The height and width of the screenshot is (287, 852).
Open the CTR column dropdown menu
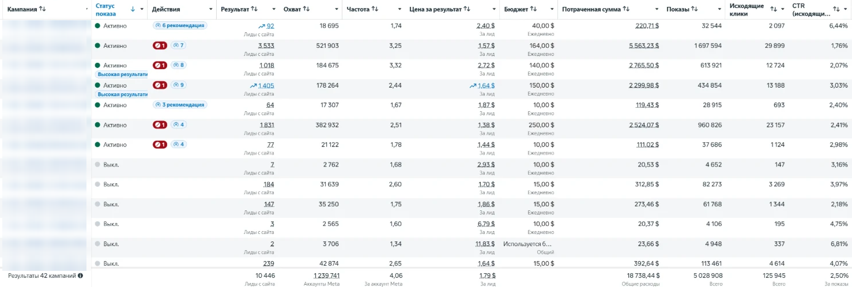point(845,9)
